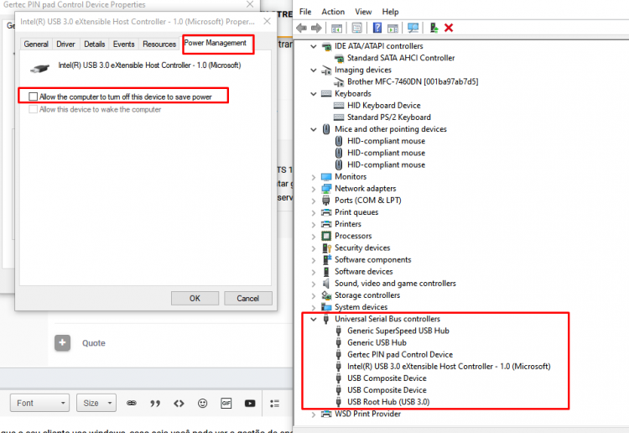Open the Font dropdown in editor
629x433 pixels.
[39, 403]
